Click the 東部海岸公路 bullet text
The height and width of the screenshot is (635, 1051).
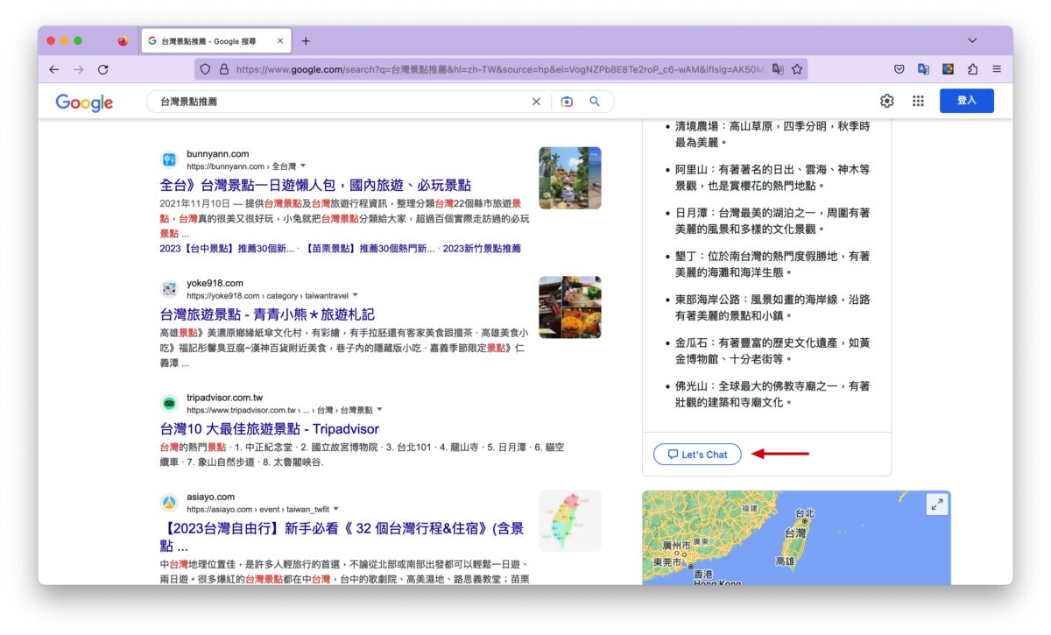tap(772, 307)
